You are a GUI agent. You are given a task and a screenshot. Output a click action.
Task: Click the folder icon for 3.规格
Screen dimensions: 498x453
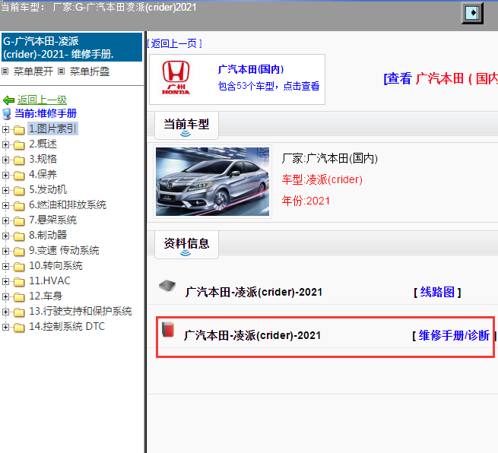(19, 160)
